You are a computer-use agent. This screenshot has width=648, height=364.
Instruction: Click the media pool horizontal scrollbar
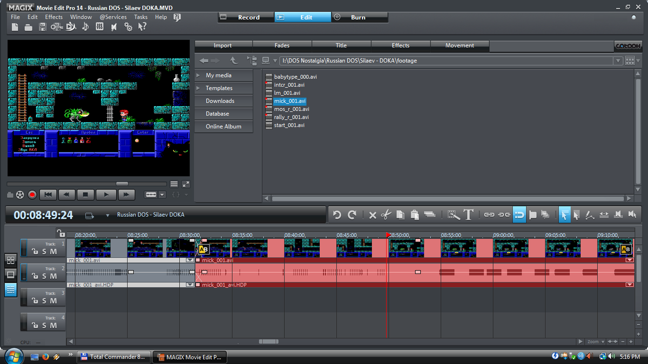click(447, 198)
